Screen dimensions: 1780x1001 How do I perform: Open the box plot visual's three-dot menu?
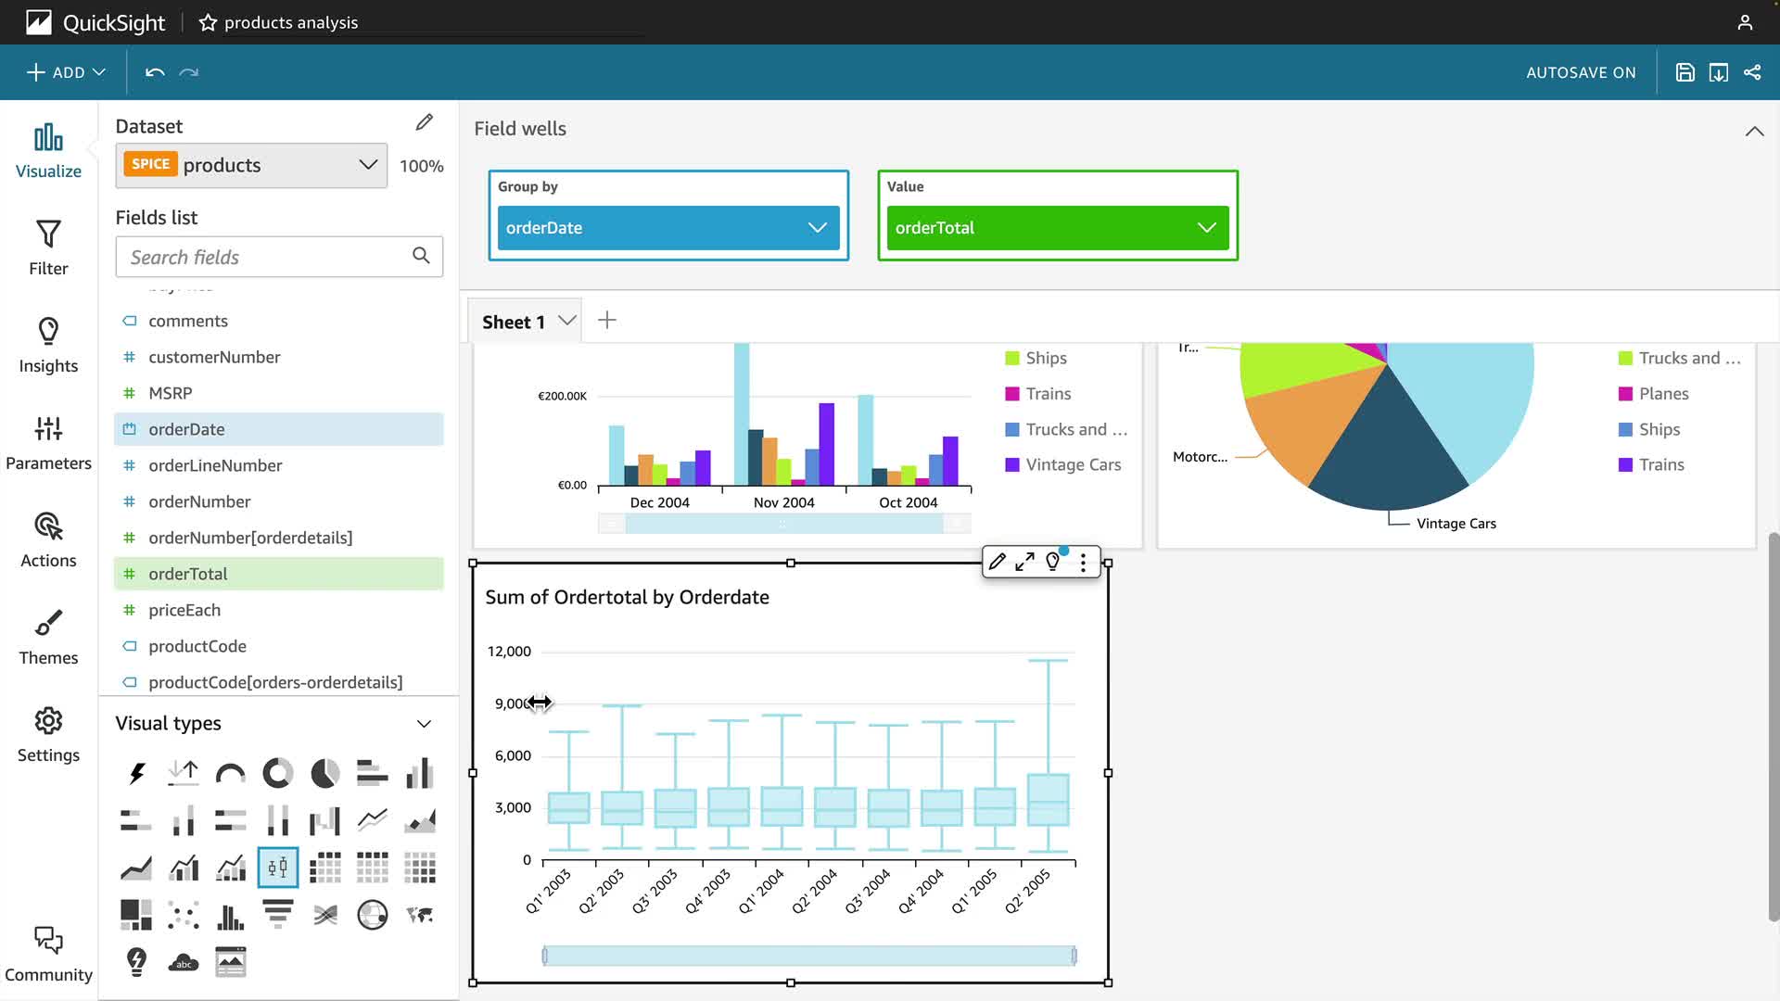click(1083, 562)
